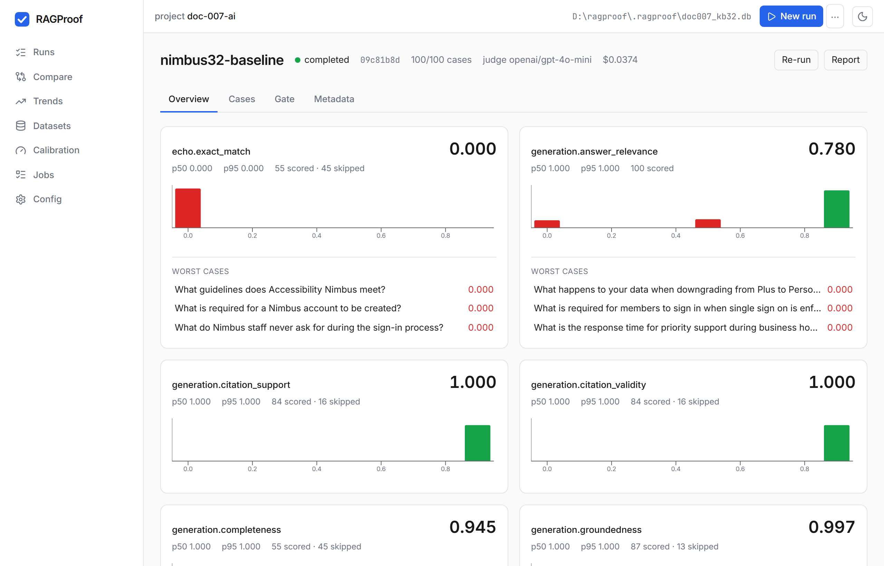
Task: Click the RAGProof checkmark logo icon
Action: pyautogui.click(x=22, y=19)
